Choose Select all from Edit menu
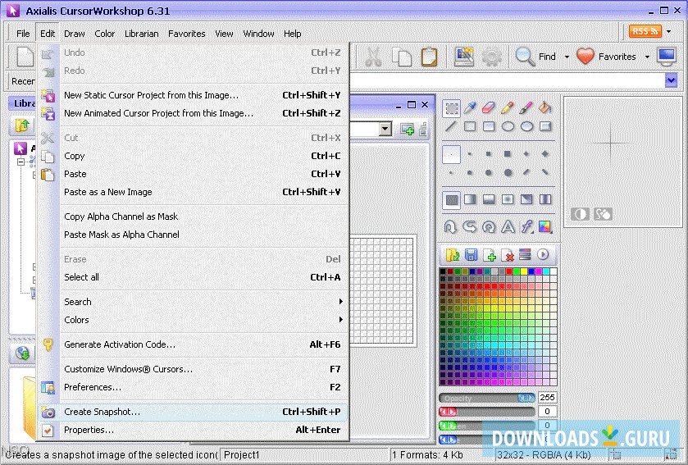The height and width of the screenshot is (465, 688). point(193,277)
